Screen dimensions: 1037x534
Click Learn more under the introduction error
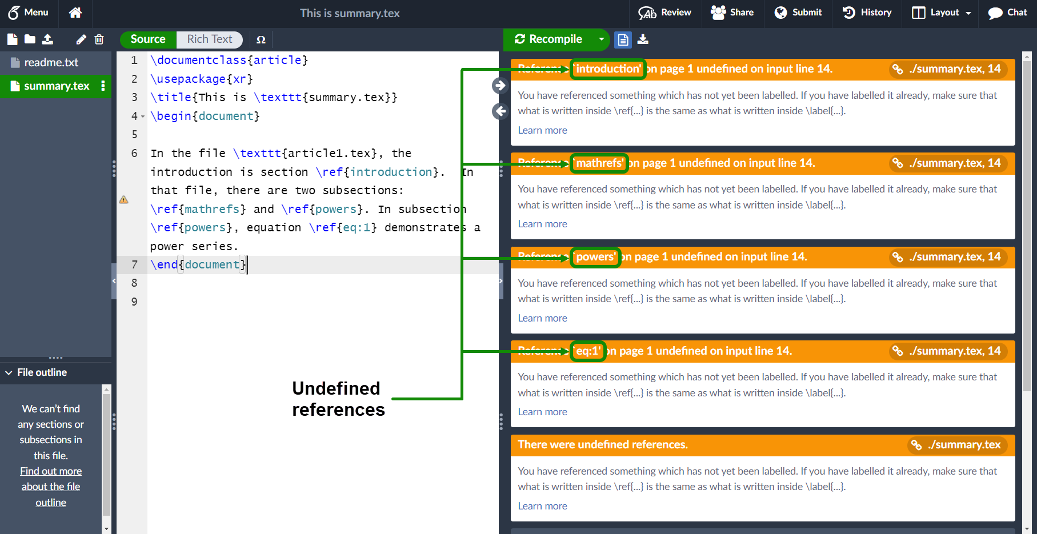542,130
